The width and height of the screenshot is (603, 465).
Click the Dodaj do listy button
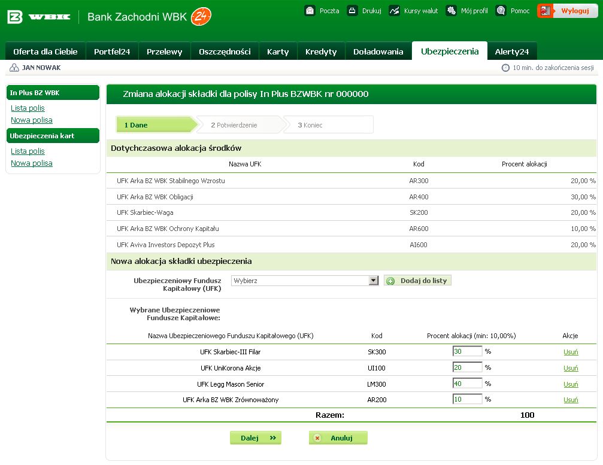pos(417,281)
